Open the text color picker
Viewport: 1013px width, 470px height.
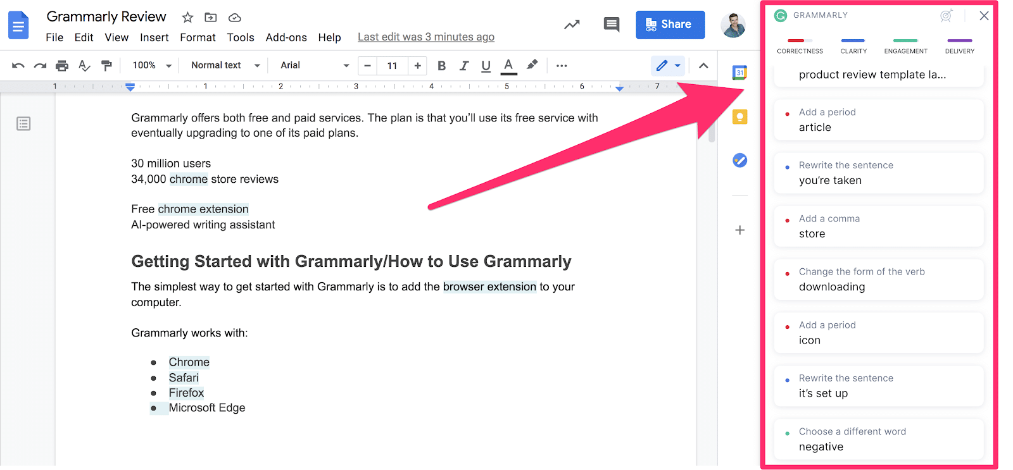[x=508, y=66]
